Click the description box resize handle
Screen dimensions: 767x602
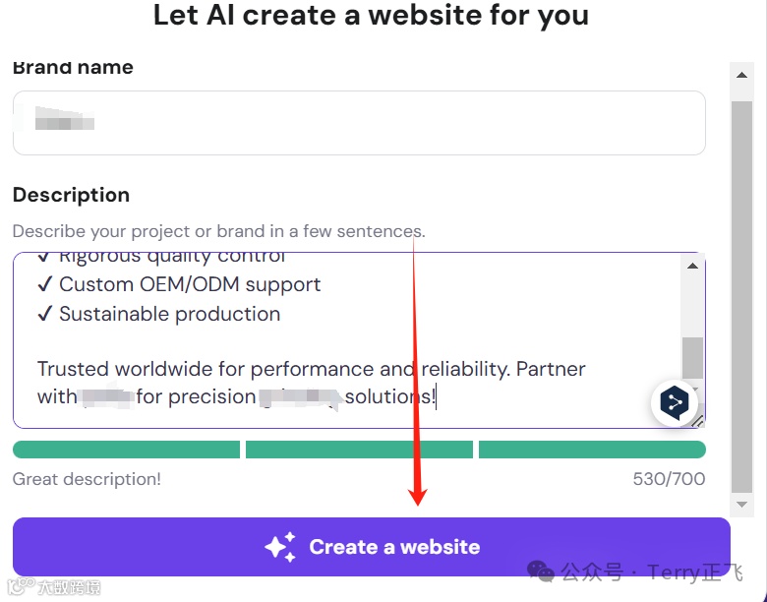(x=698, y=421)
